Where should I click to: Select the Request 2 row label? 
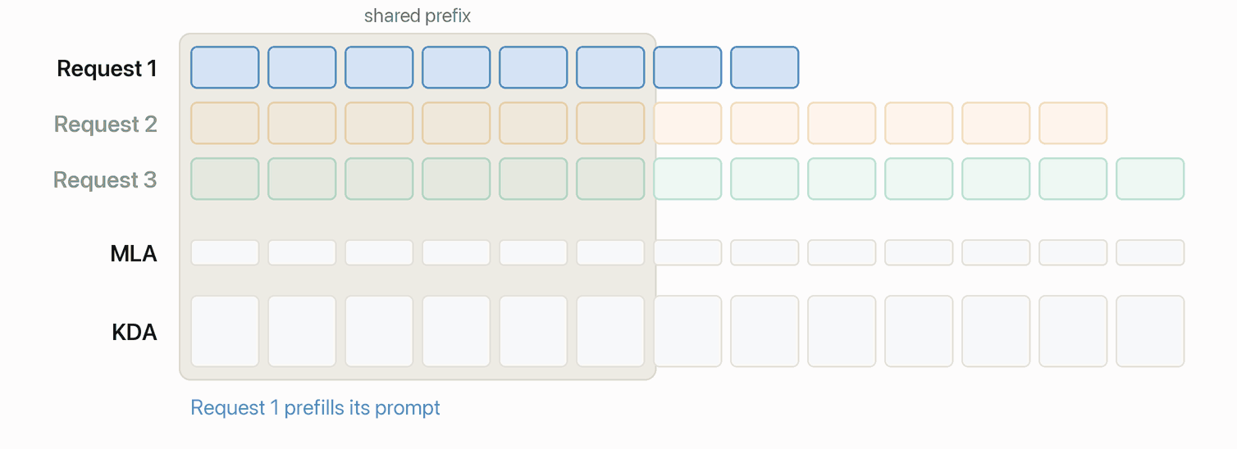(105, 124)
